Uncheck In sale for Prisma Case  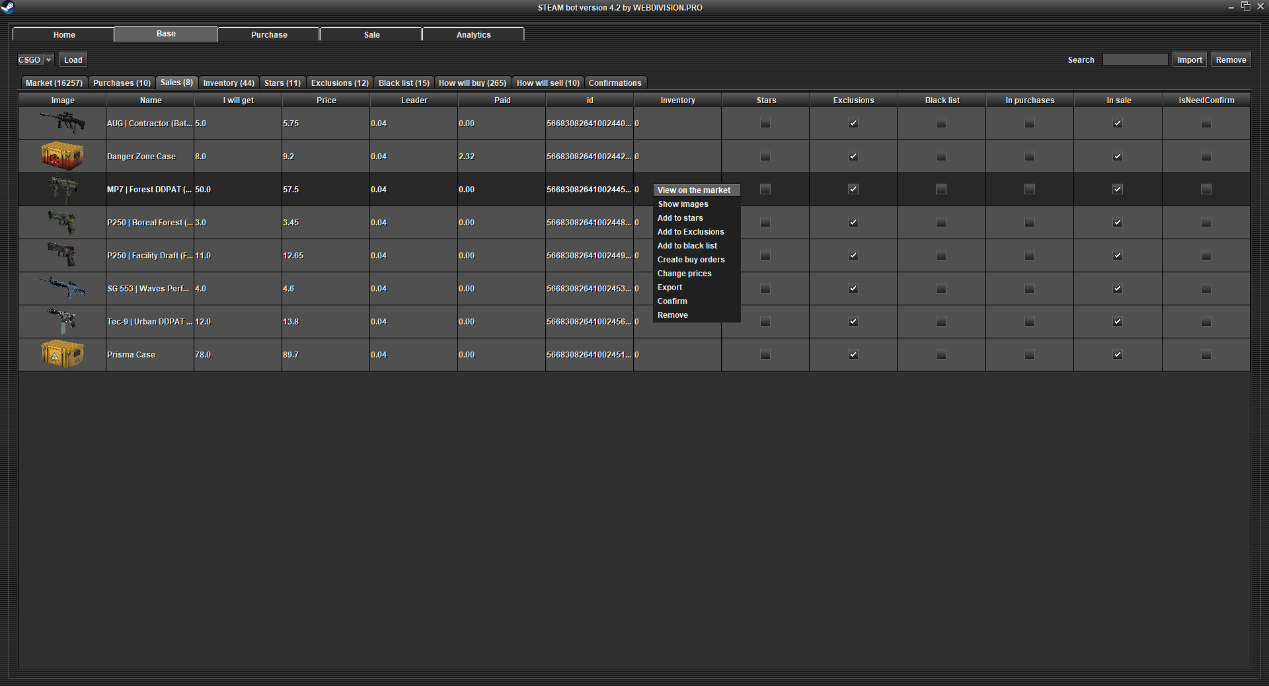(1118, 354)
